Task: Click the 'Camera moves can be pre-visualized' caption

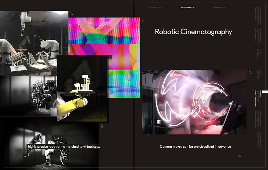Action: click(x=195, y=146)
